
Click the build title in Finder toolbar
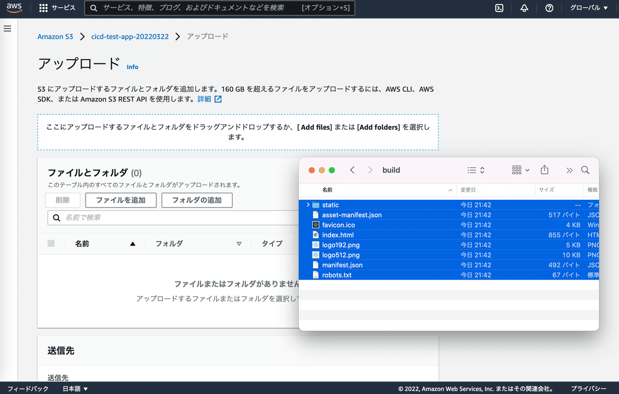[391, 170]
